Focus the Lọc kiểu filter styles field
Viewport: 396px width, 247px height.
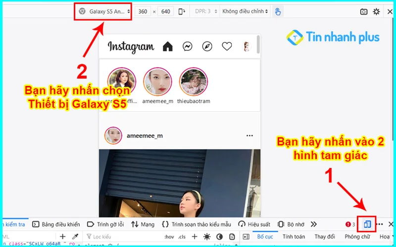click(124, 237)
